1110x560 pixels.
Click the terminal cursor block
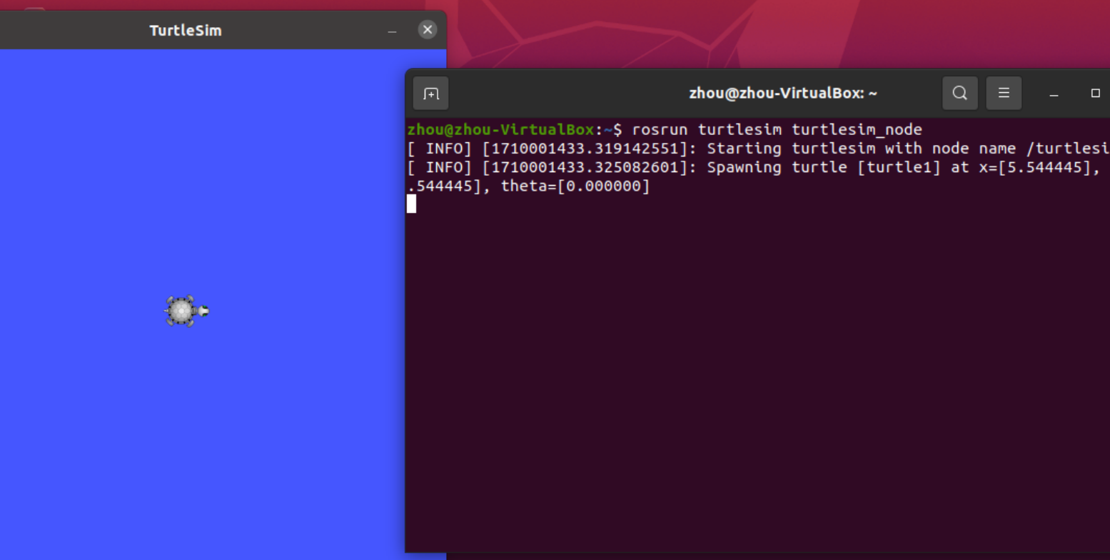click(x=411, y=204)
